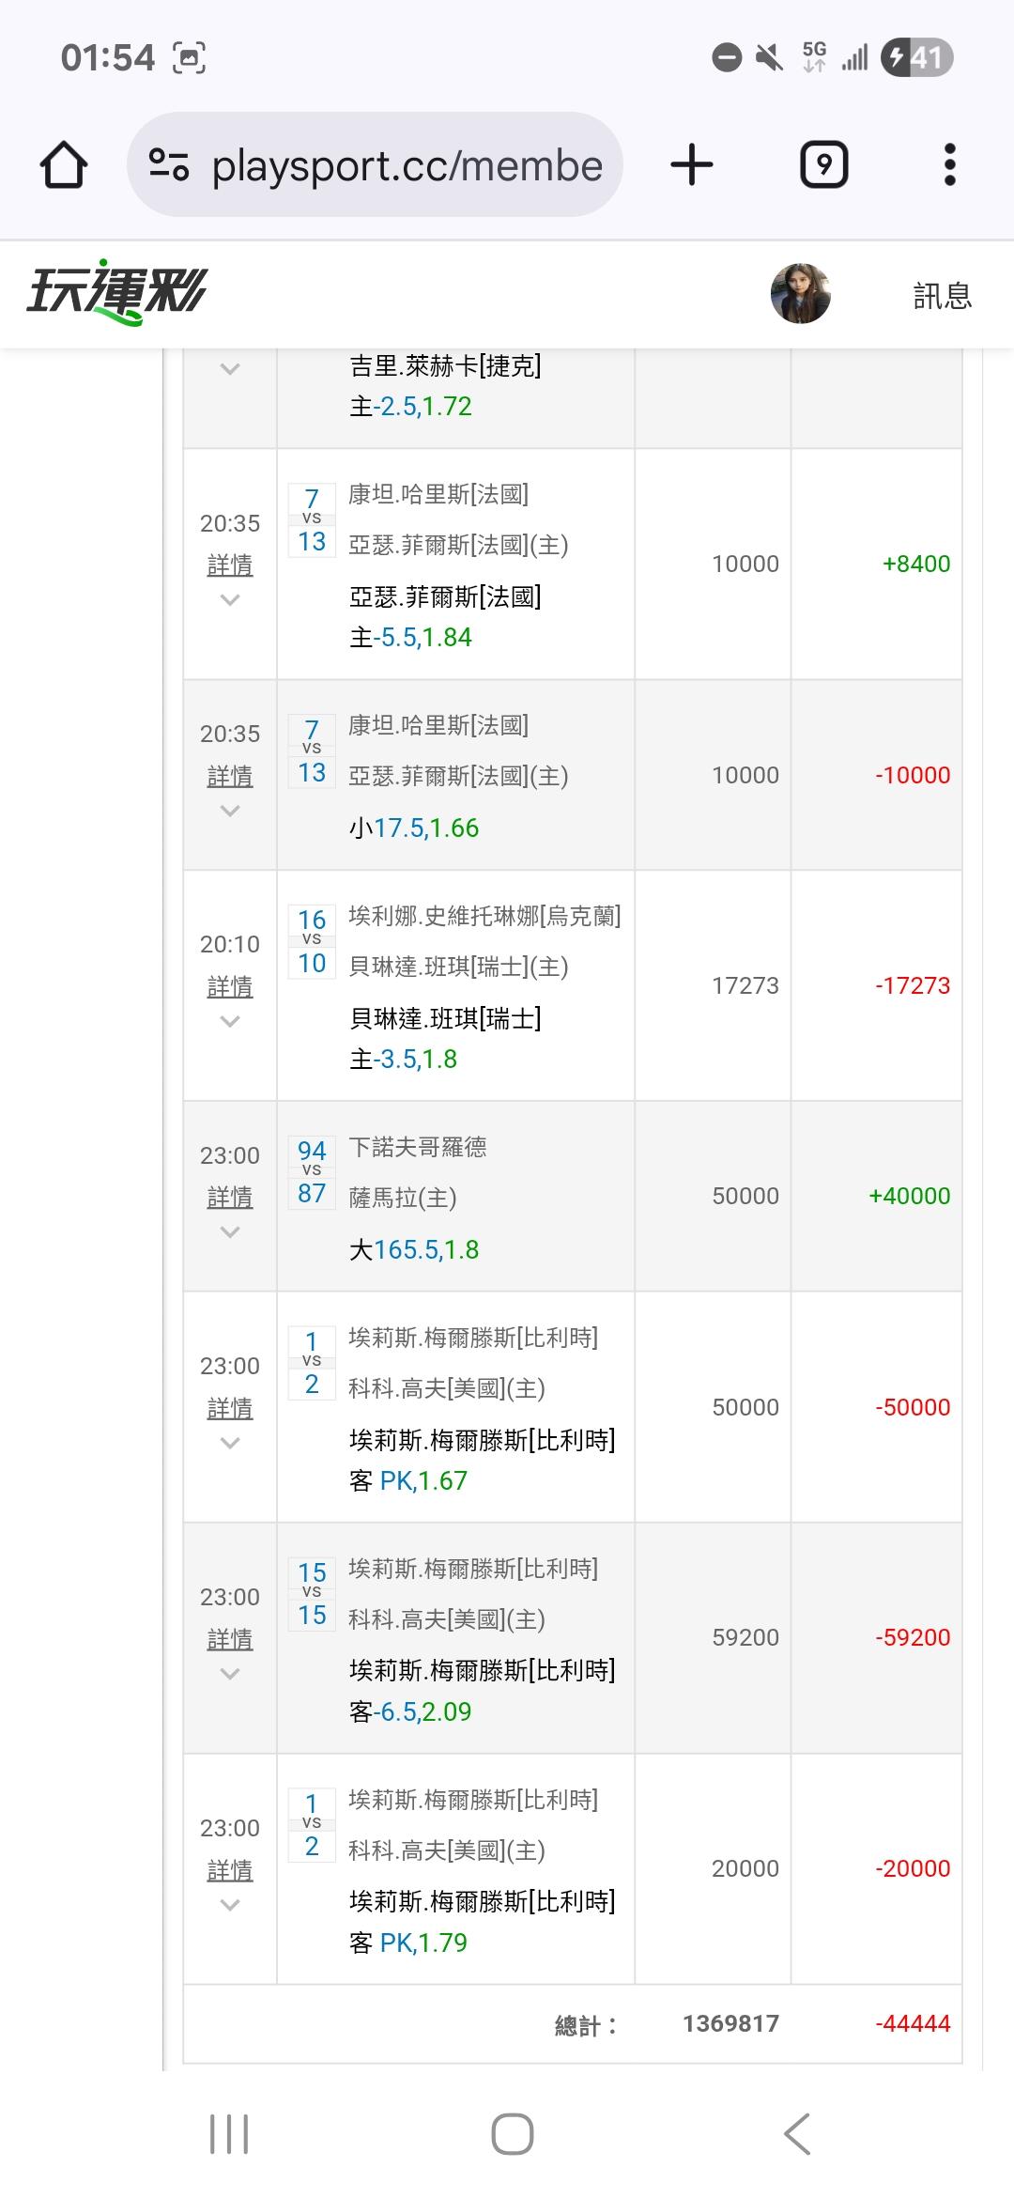The image size is (1014, 2198).
Task: Open 詳情 for the +8400 Fils bet
Action: (230, 565)
